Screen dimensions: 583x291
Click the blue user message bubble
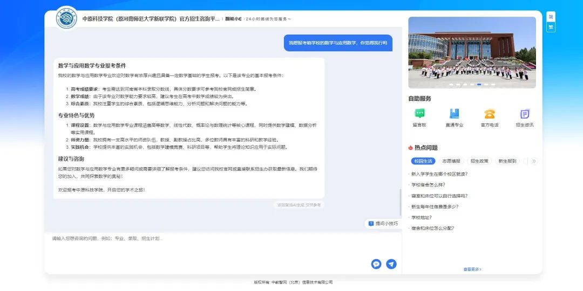pyautogui.click(x=338, y=43)
